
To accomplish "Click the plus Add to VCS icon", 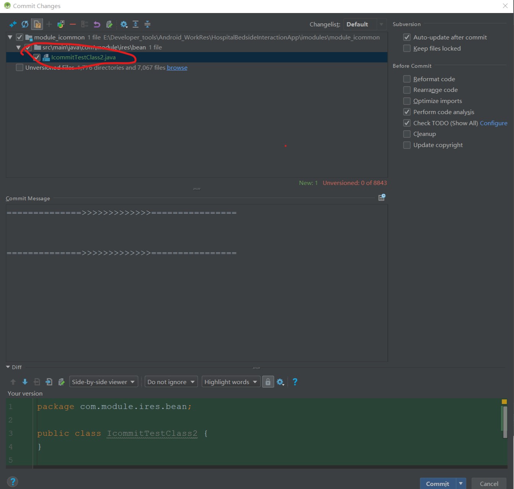I will point(49,24).
